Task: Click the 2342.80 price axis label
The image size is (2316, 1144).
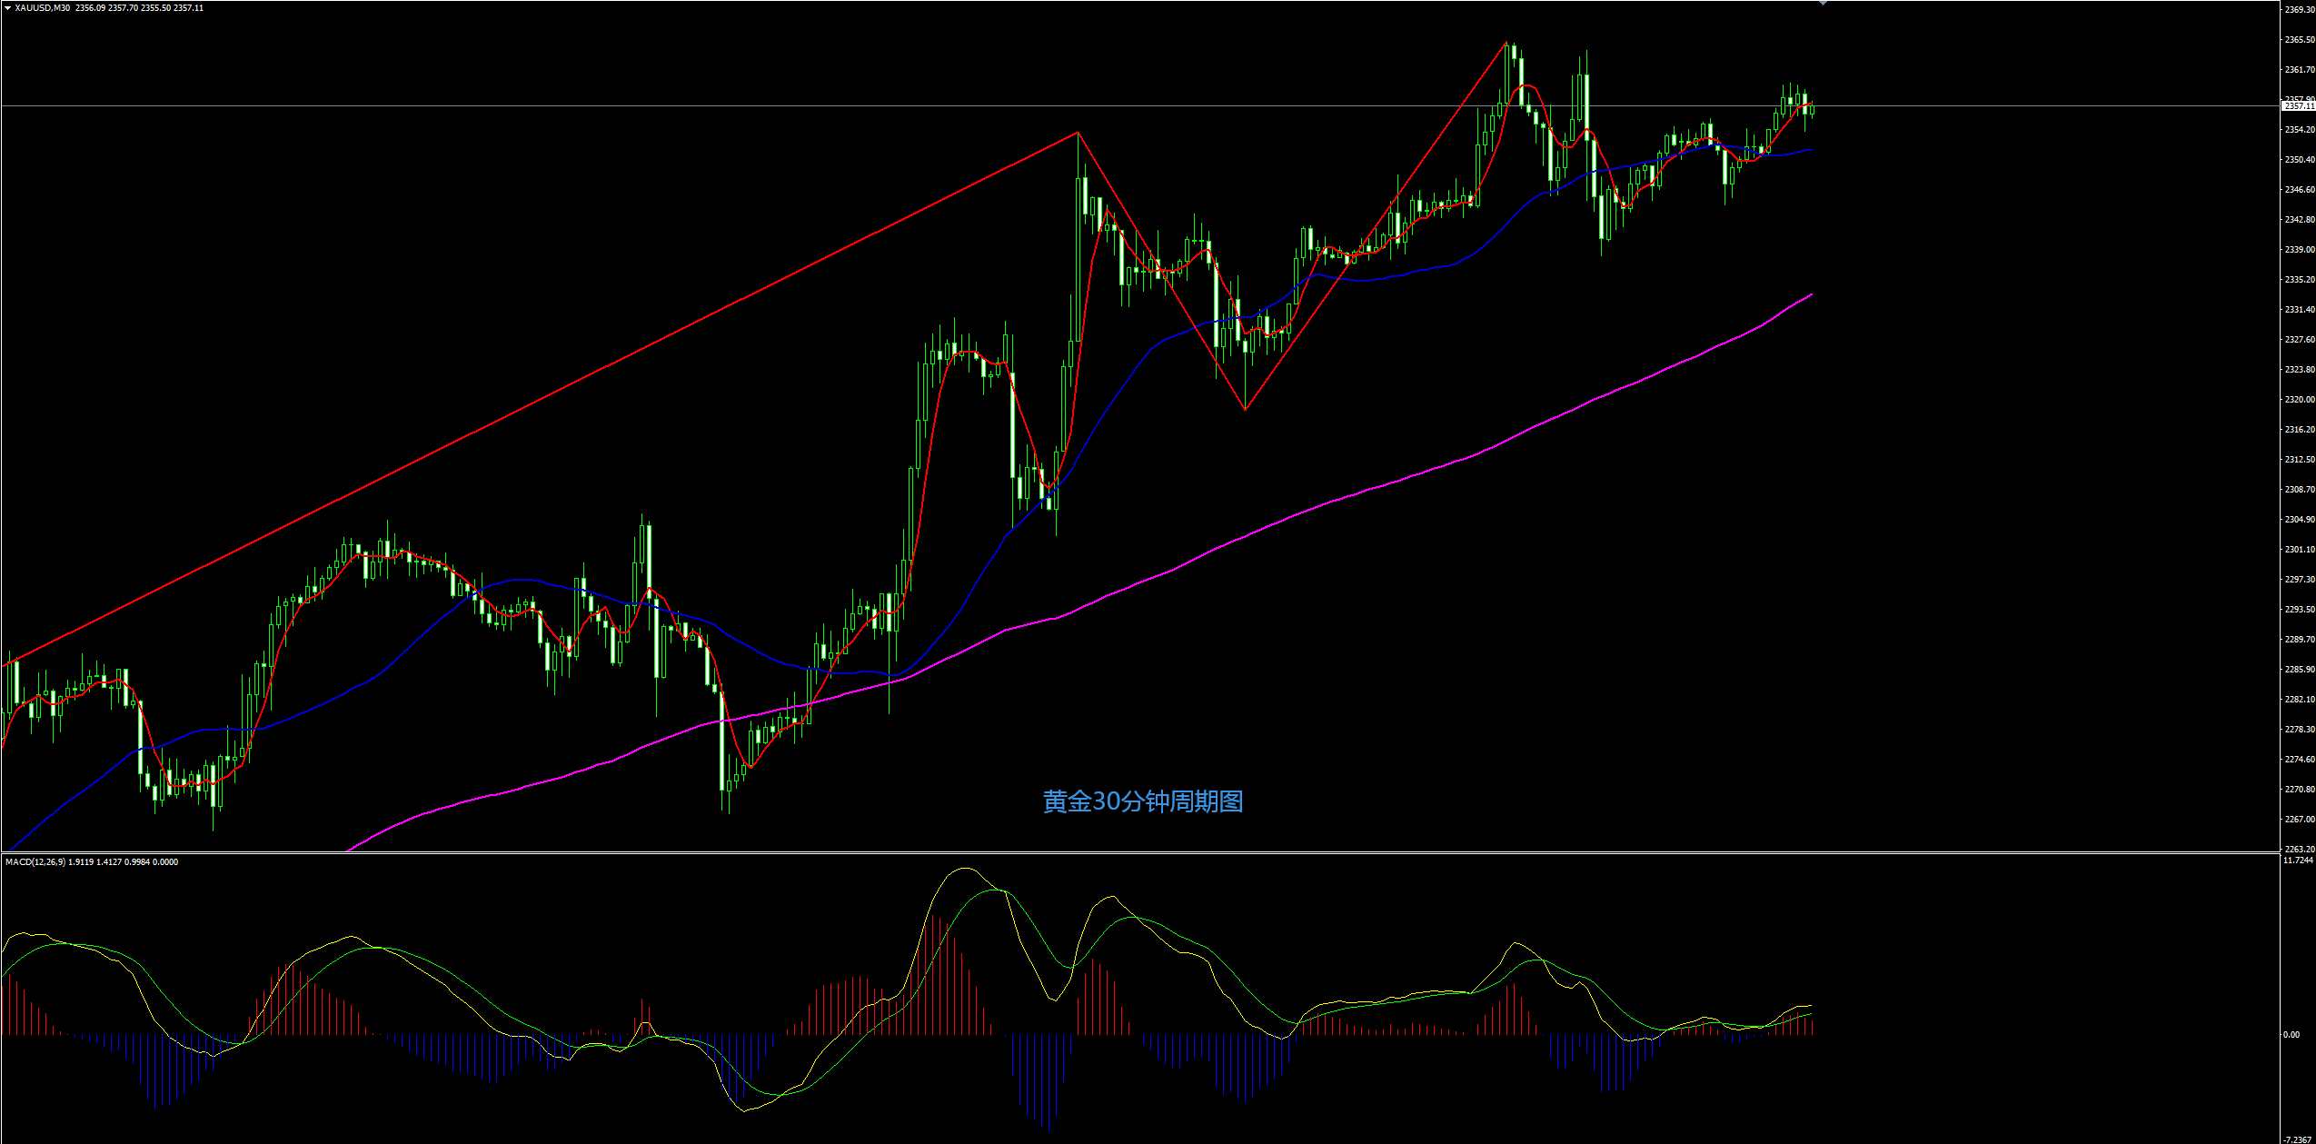Action: coord(2299,220)
